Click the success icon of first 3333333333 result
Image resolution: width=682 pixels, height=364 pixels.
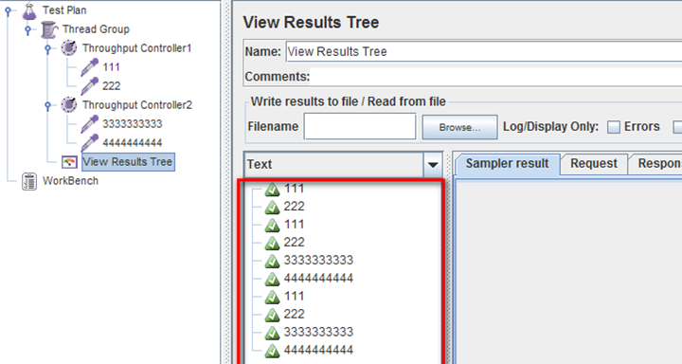tap(272, 261)
